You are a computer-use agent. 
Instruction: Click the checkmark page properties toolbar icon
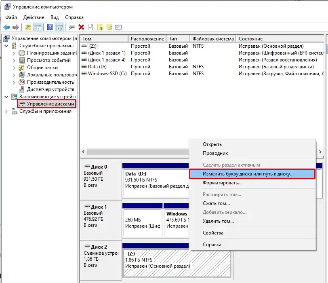point(90,27)
